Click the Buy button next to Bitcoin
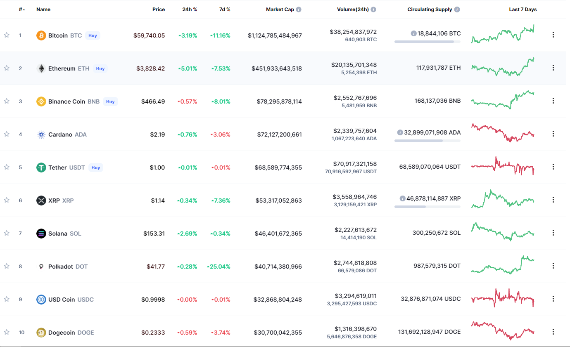 [x=93, y=35]
